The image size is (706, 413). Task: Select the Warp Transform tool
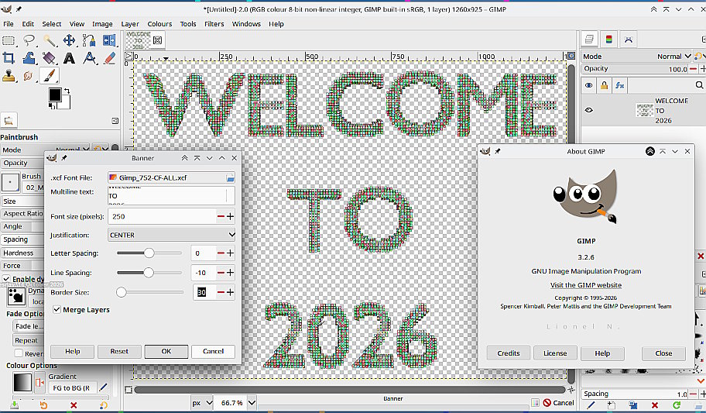[29, 58]
